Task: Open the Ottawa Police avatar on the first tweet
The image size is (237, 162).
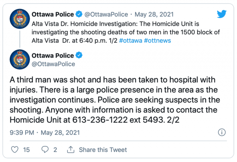Action: coord(20,19)
